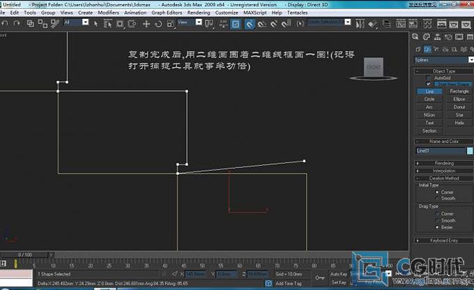The height and width of the screenshot is (290, 474).
Task: Select Corner under Drag Type
Action: coord(437,214)
